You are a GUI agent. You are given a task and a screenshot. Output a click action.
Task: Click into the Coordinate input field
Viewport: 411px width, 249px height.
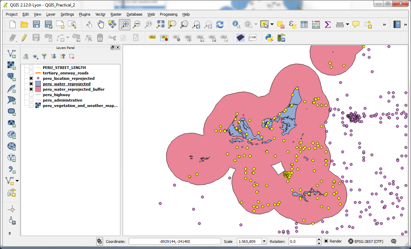(x=175, y=241)
